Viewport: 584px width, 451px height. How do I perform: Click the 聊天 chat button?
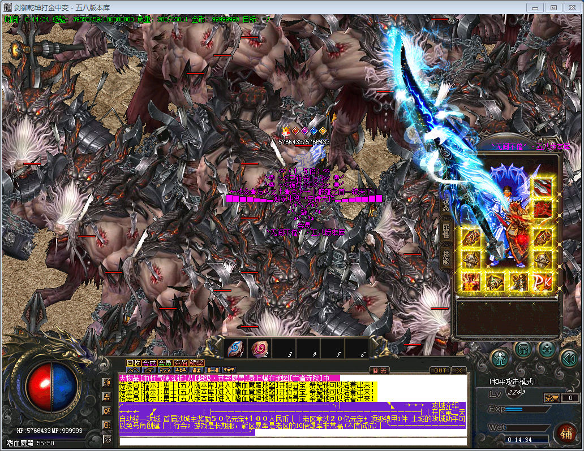380,371
